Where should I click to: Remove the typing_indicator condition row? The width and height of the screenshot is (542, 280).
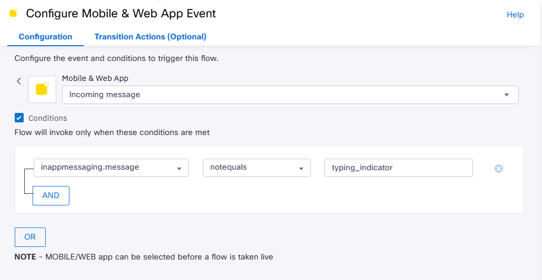[499, 169]
